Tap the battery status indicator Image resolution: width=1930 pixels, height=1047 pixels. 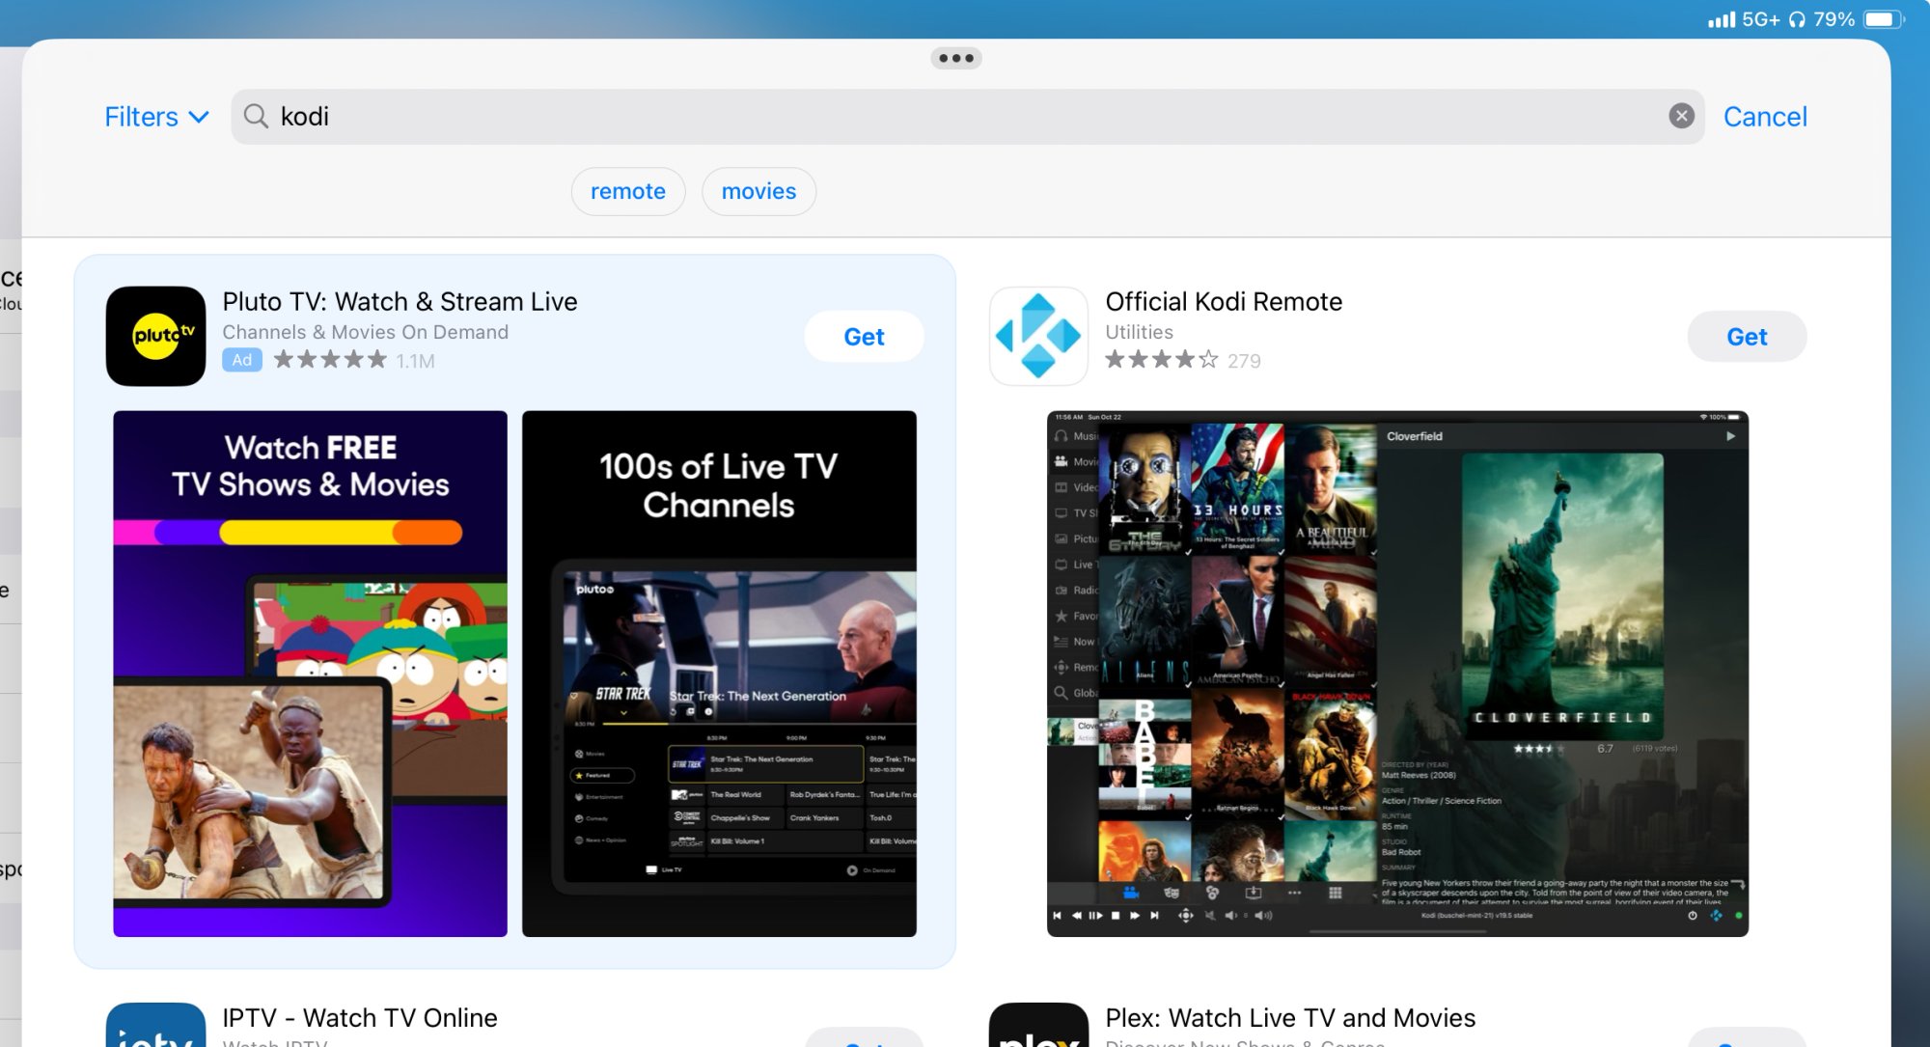(x=1883, y=19)
